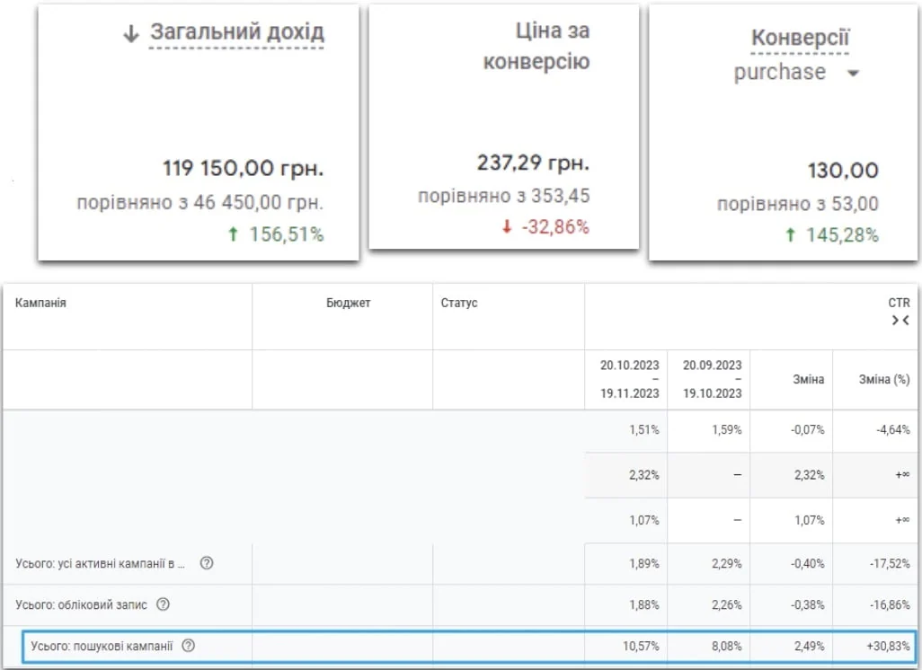Click the CTR column header
The width and height of the screenshot is (922, 670).
click(899, 303)
